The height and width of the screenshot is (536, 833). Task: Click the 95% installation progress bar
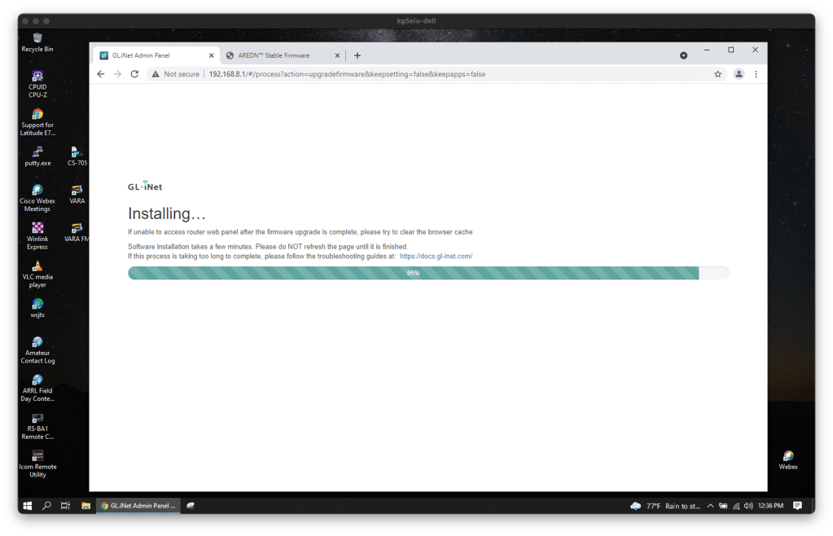413,274
